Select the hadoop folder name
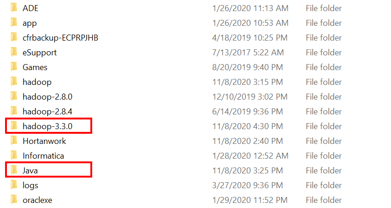 37,82
